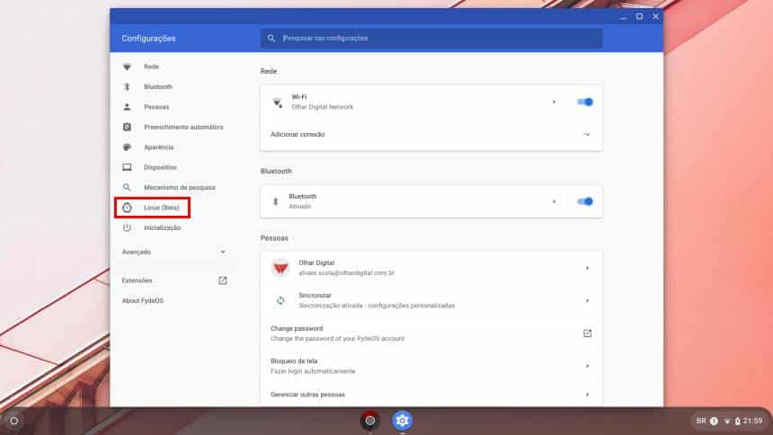Select Rede in the sidebar menu

pyautogui.click(x=151, y=67)
